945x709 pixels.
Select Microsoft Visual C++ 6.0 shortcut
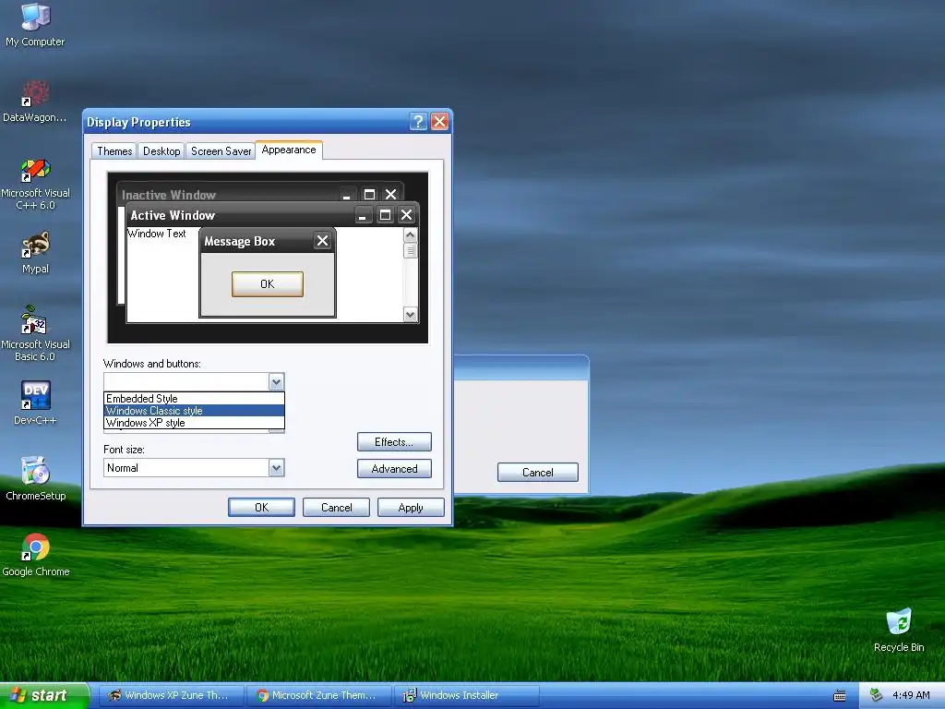pos(35,184)
